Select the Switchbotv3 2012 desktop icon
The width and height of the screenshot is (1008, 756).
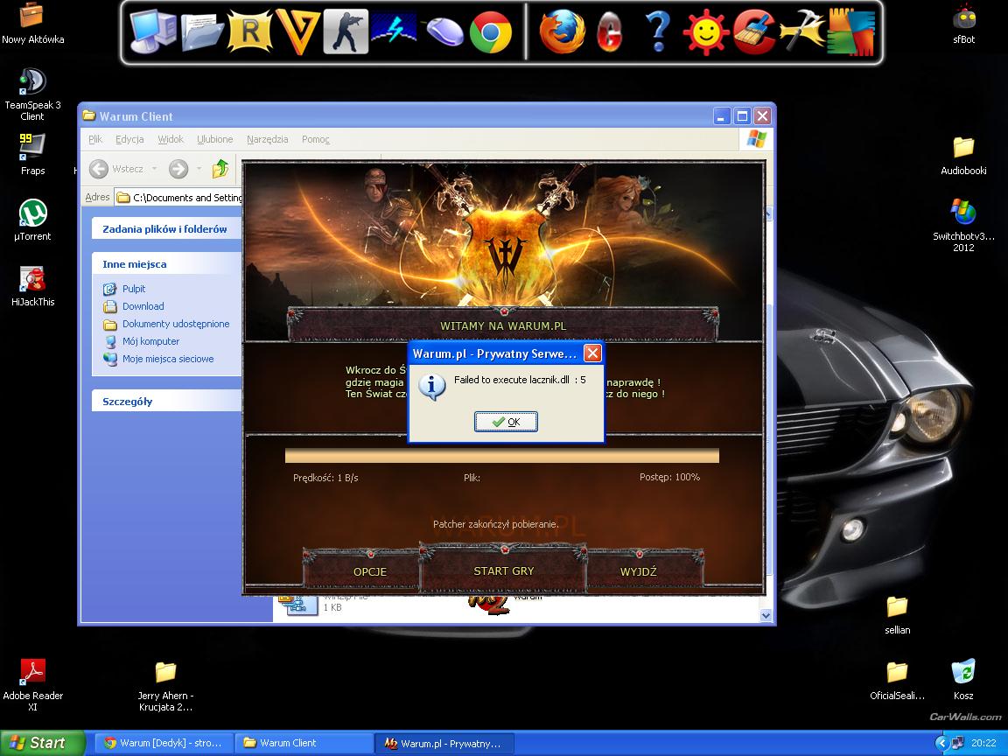point(963,225)
